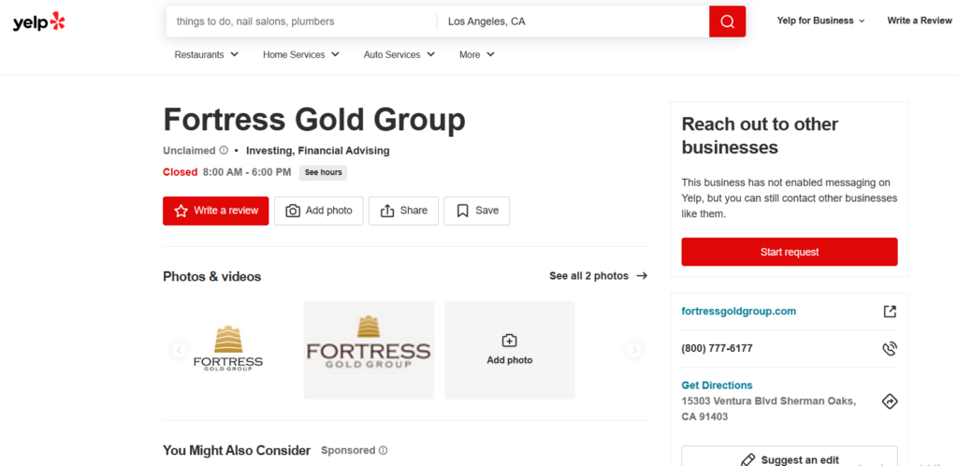The width and height of the screenshot is (958, 466).
Task: Click the Add photo button with camera icon
Action: [x=319, y=211]
